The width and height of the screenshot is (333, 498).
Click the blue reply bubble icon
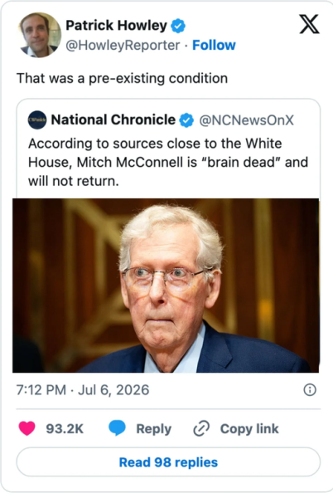117,427
